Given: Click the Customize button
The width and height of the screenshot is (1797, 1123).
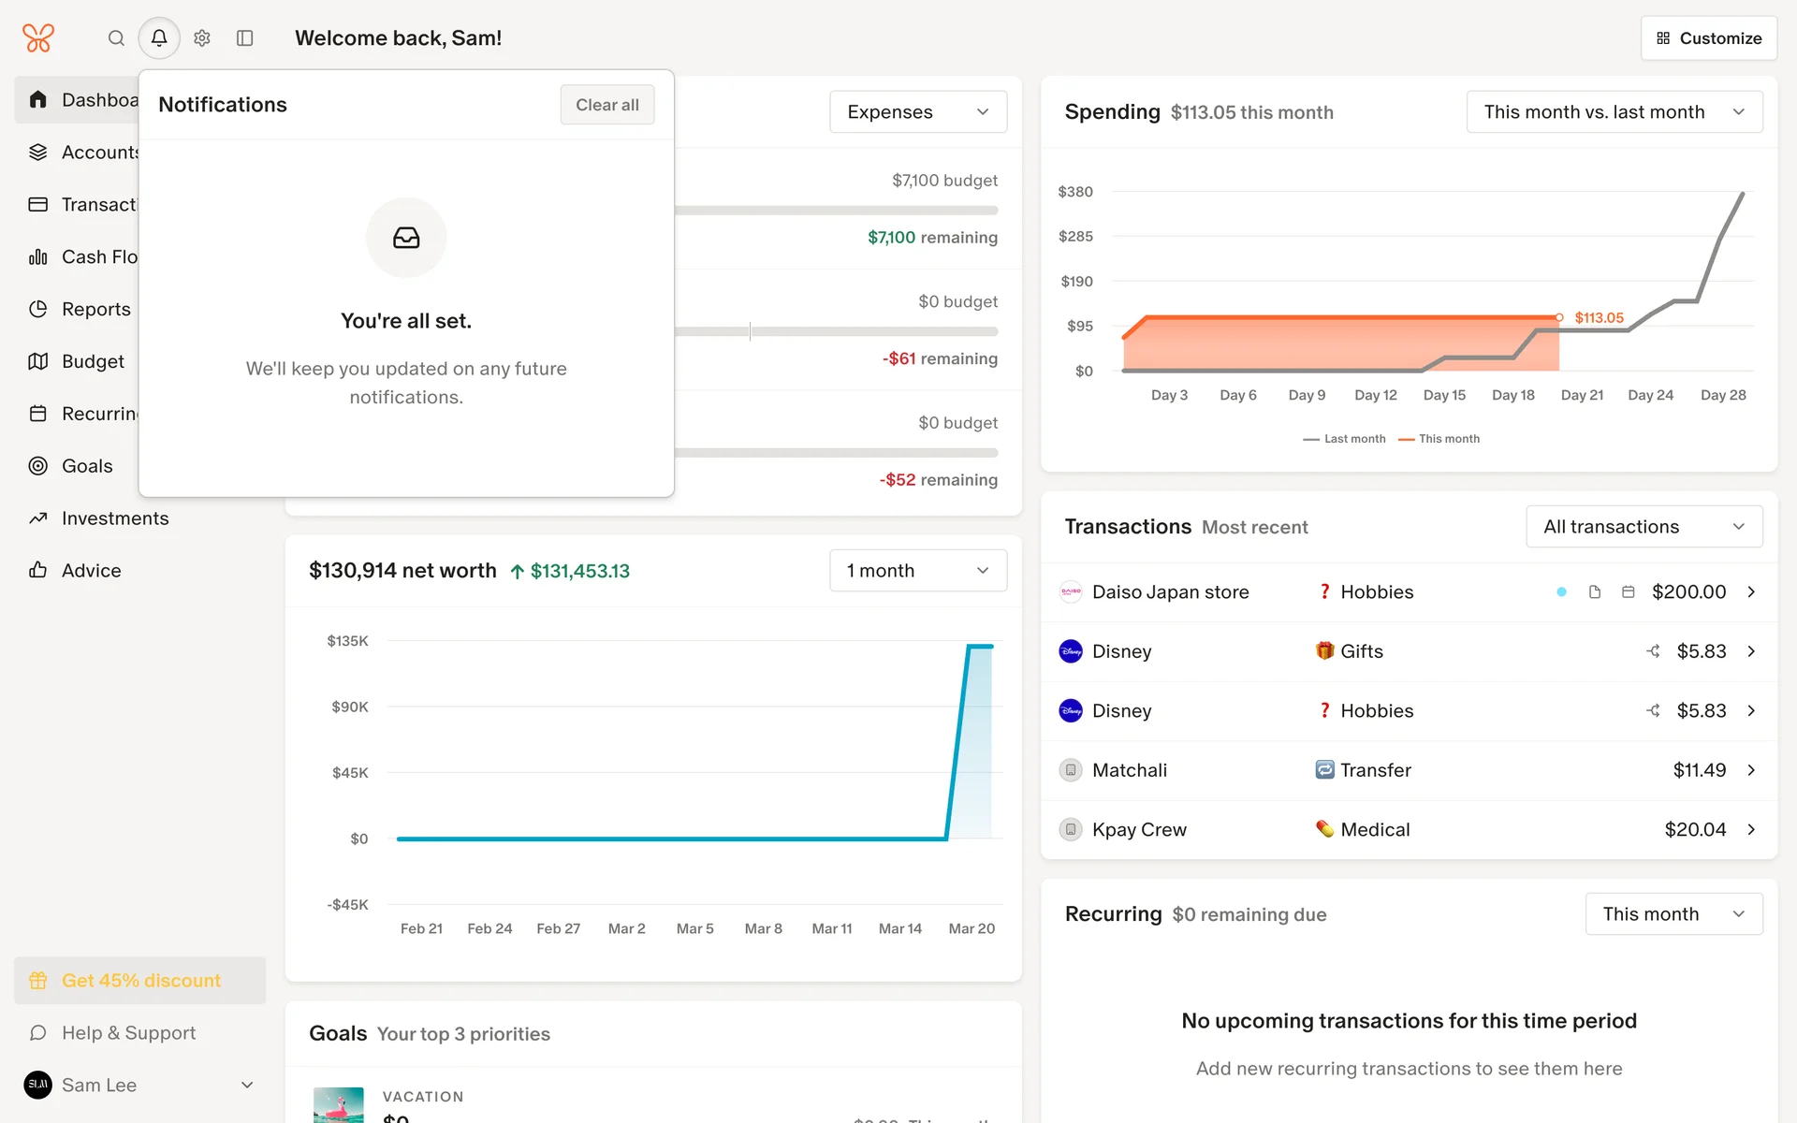Looking at the screenshot, I should coord(1708,38).
